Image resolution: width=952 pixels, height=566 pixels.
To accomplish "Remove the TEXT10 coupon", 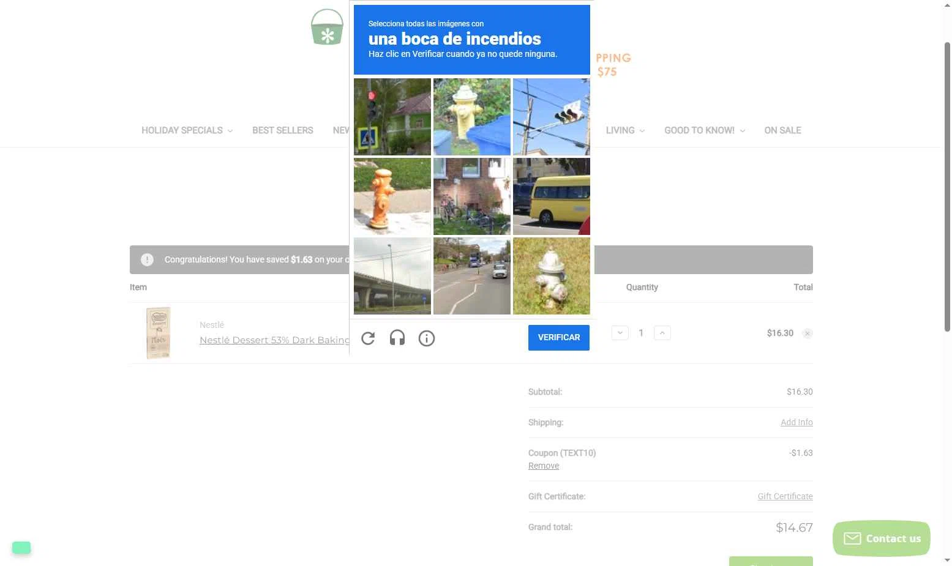I will [544, 466].
